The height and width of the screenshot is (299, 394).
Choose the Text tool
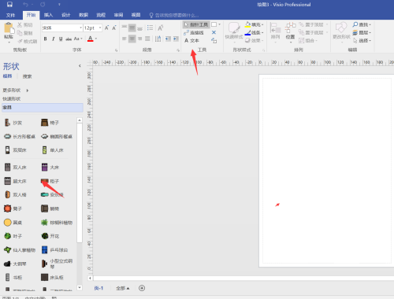click(x=191, y=41)
